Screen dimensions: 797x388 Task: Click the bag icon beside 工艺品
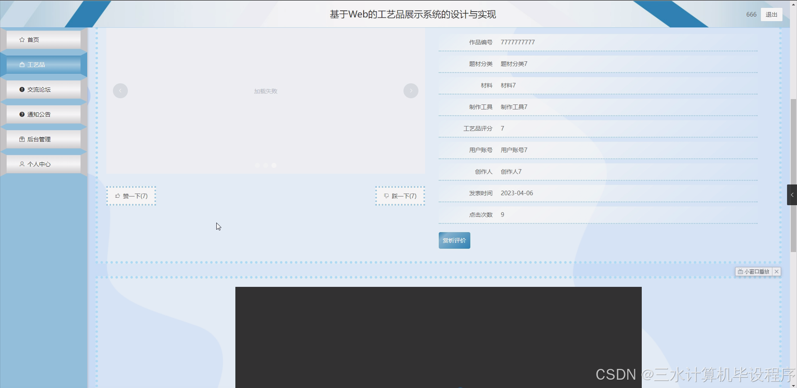tap(22, 65)
